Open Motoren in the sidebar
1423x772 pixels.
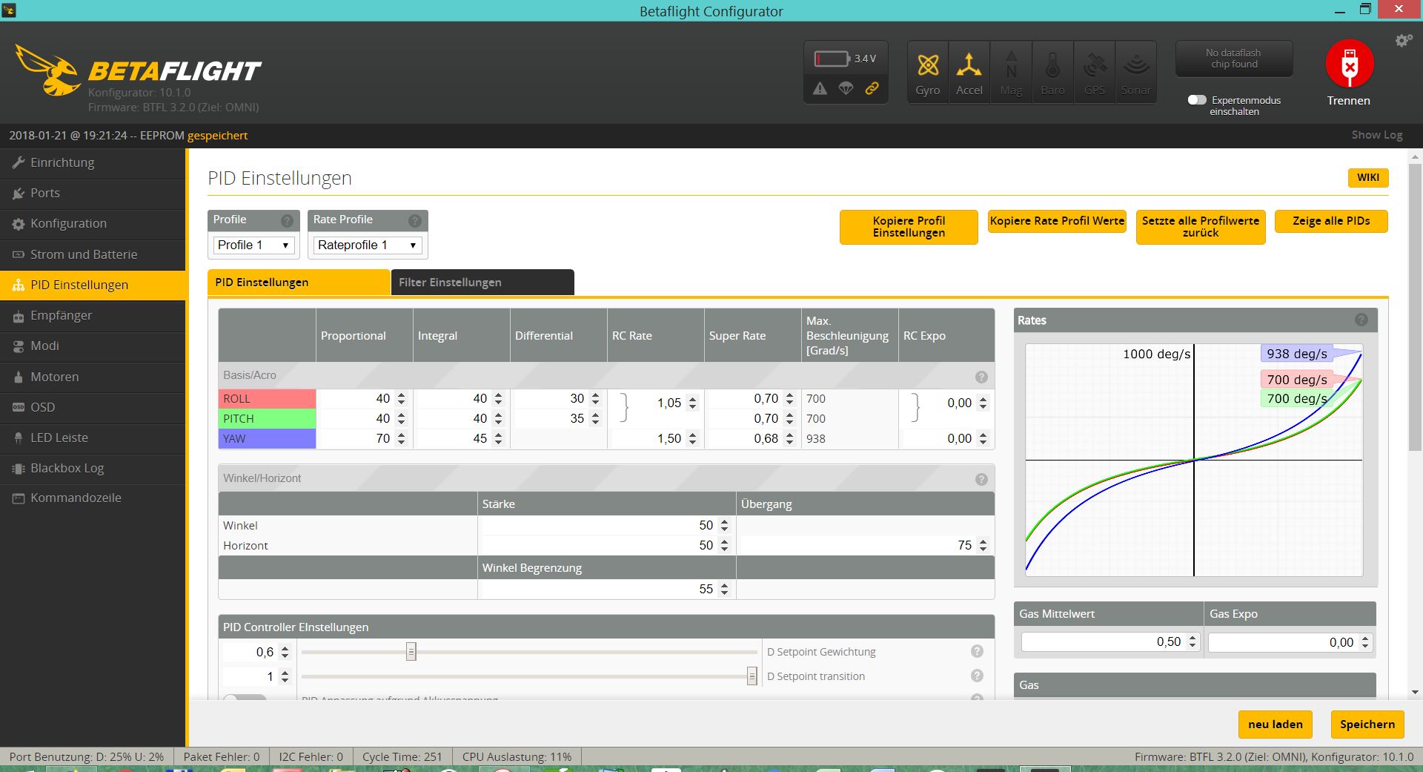click(x=54, y=377)
